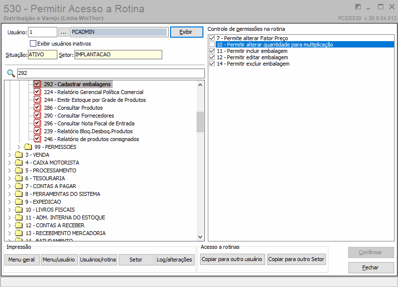
Task: Expand the 10 - LIVROS FISCAIS node
Action: (10, 210)
